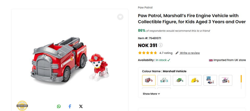Select the red Marshall Vehicle colour option

tap(149, 80)
